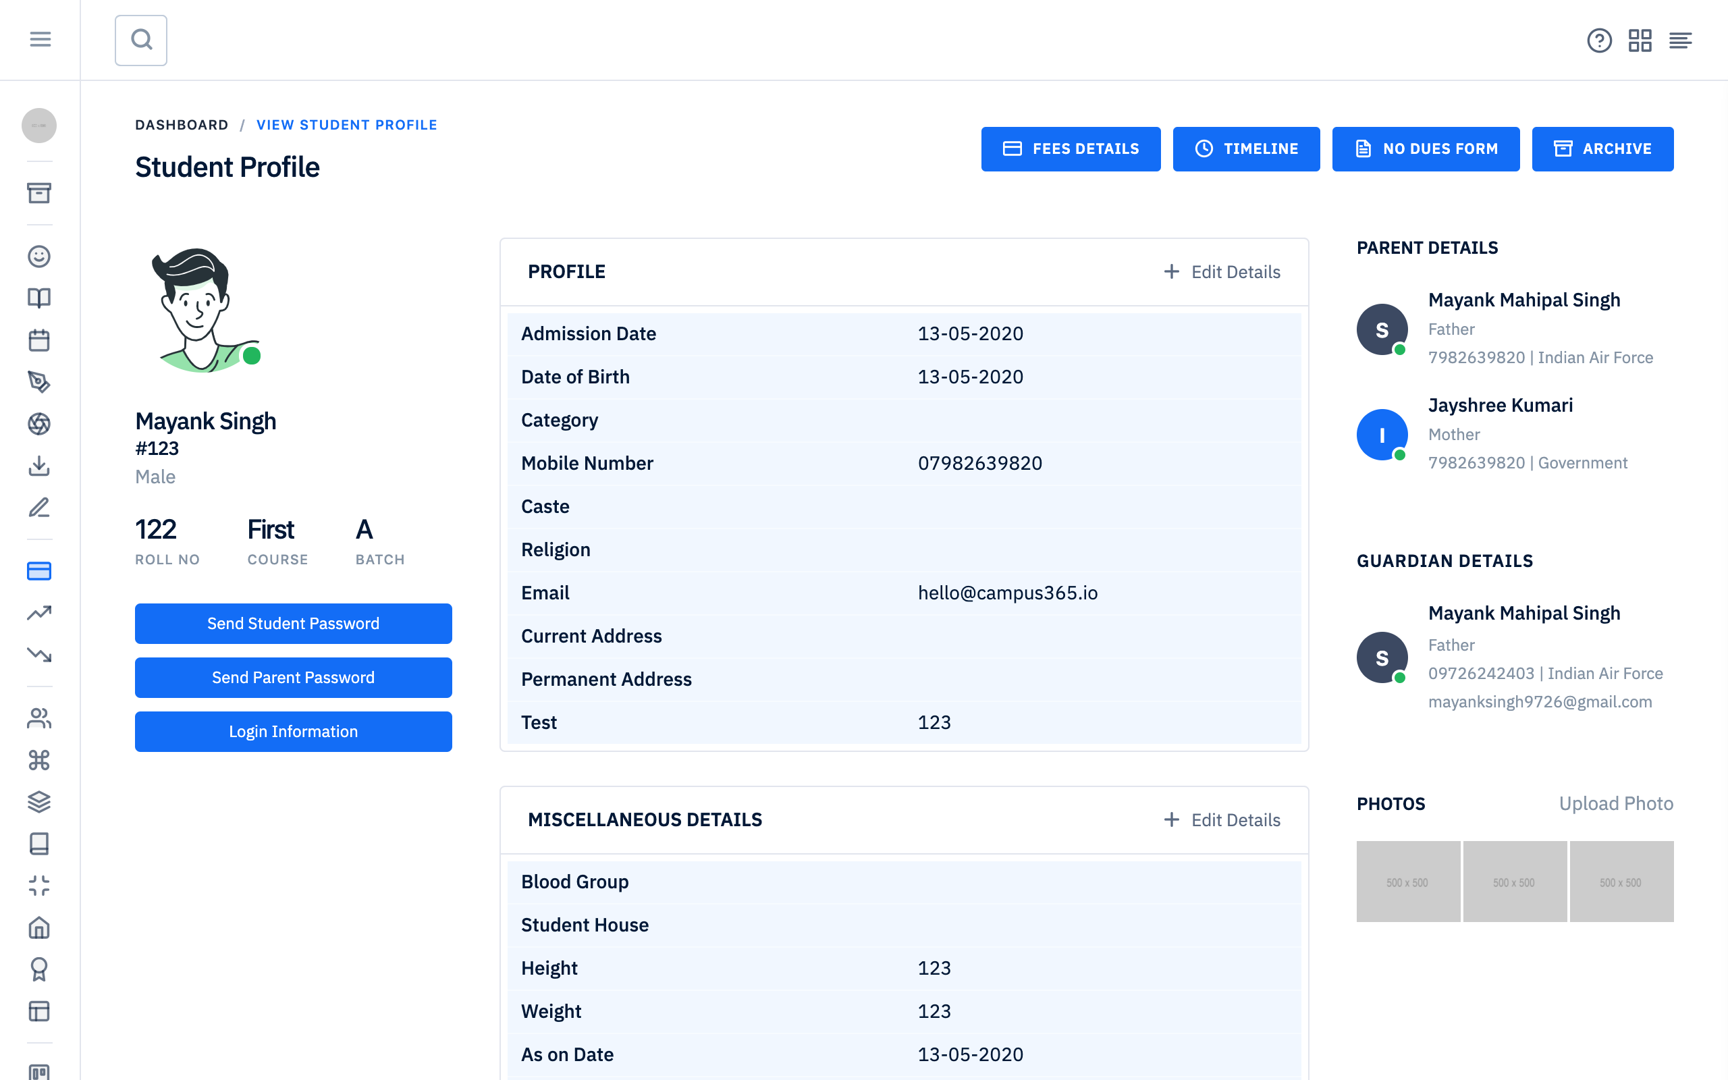Expand Edit Details in Profile section
This screenshot has height=1080, width=1728.
(x=1222, y=271)
